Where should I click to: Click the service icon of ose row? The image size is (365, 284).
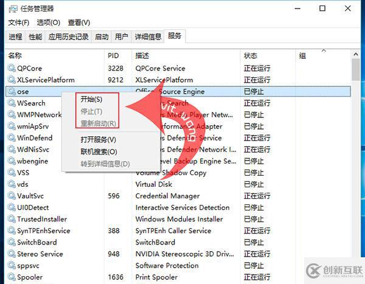12,91
